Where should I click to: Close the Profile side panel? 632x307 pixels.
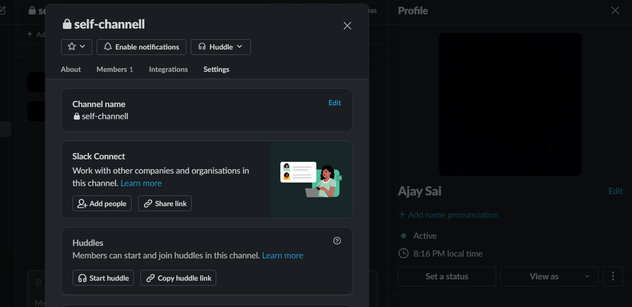tap(615, 11)
